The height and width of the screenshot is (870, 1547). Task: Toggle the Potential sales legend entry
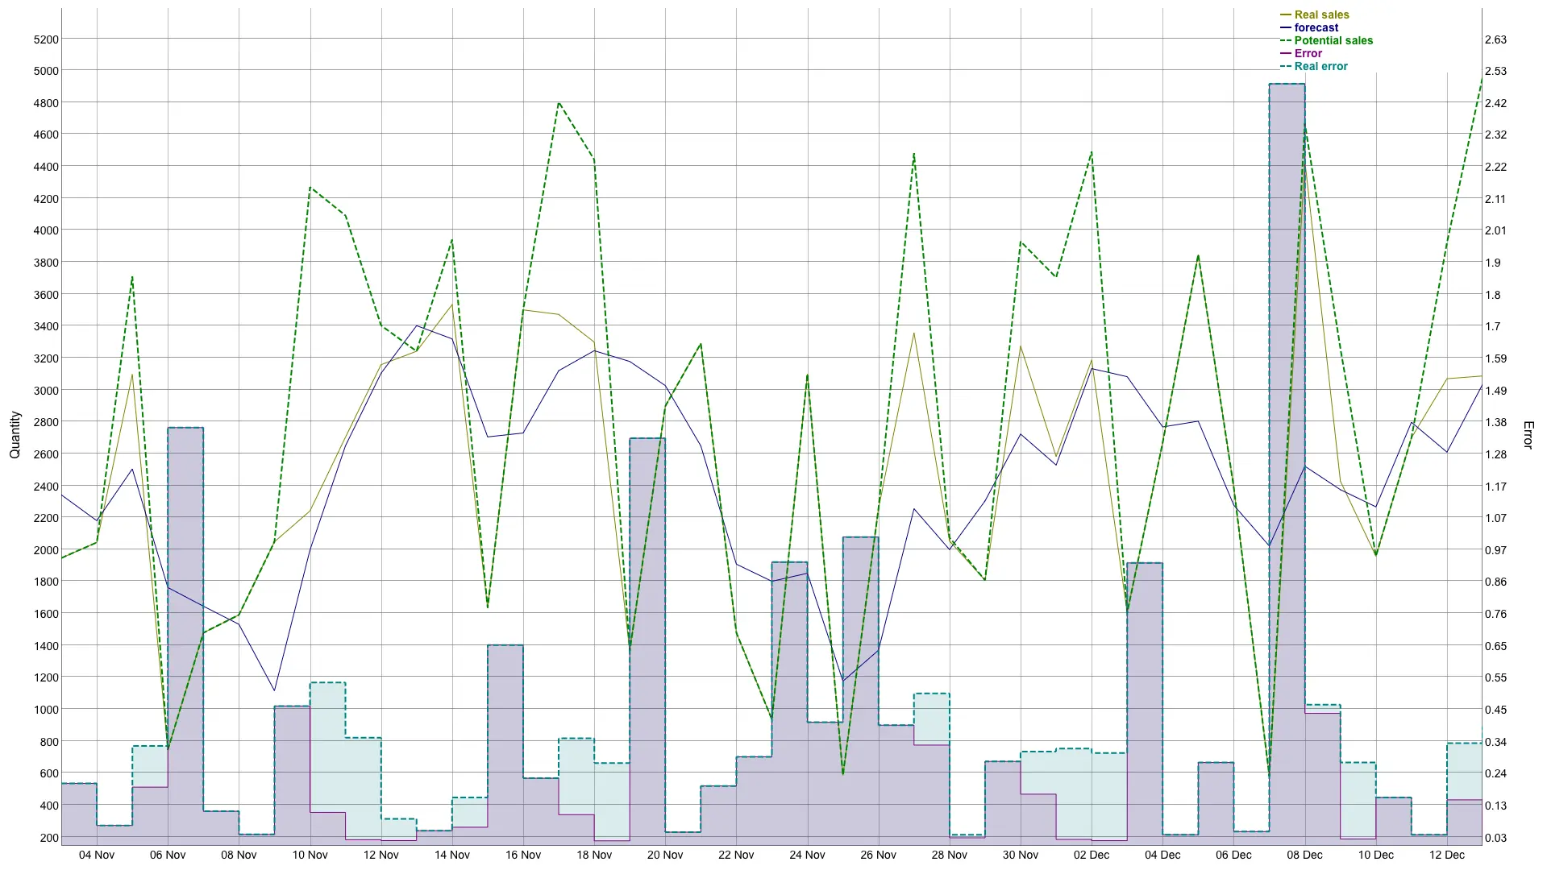pos(1327,40)
